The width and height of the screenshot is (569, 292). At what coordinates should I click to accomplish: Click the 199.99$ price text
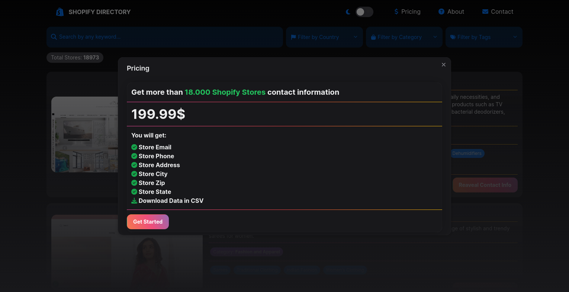pyautogui.click(x=158, y=114)
